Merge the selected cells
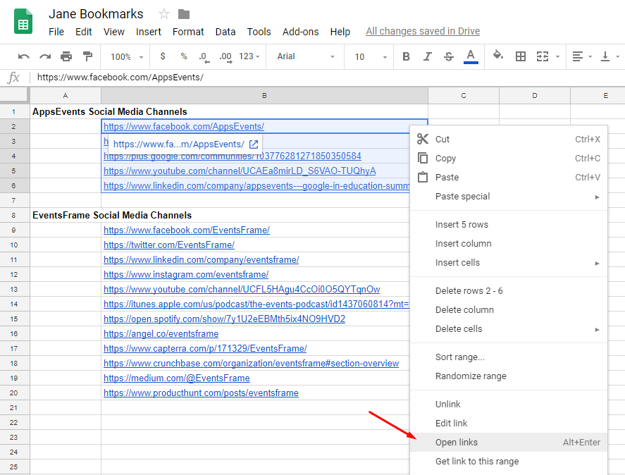This screenshot has width=625, height=475. pos(543,56)
